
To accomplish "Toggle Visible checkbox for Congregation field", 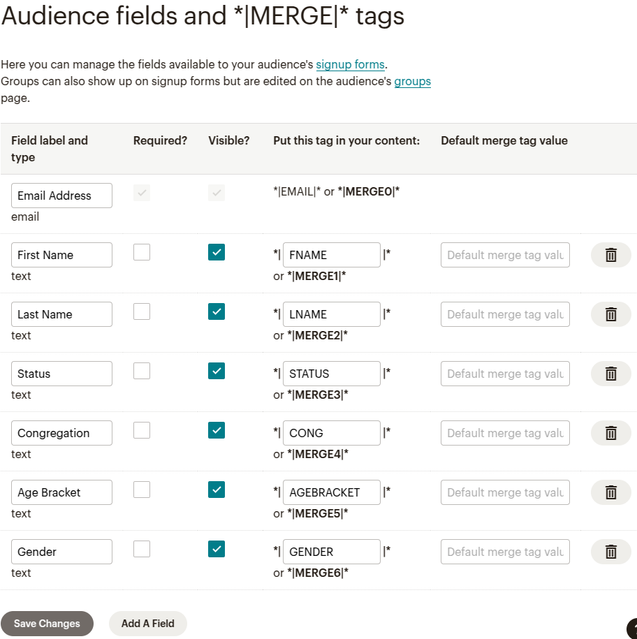I will (217, 430).
